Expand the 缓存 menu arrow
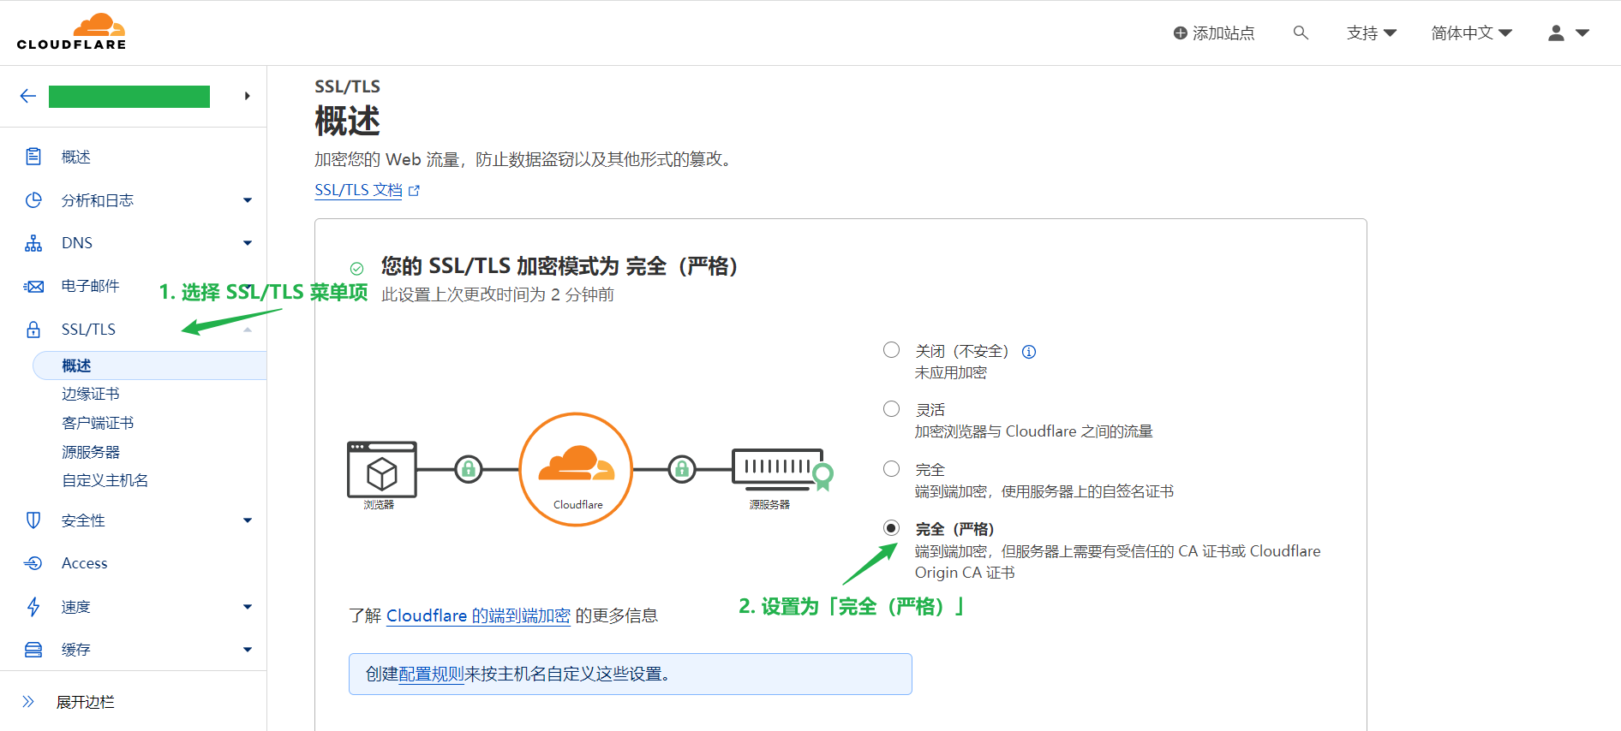The width and height of the screenshot is (1621, 731). (248, 650)
